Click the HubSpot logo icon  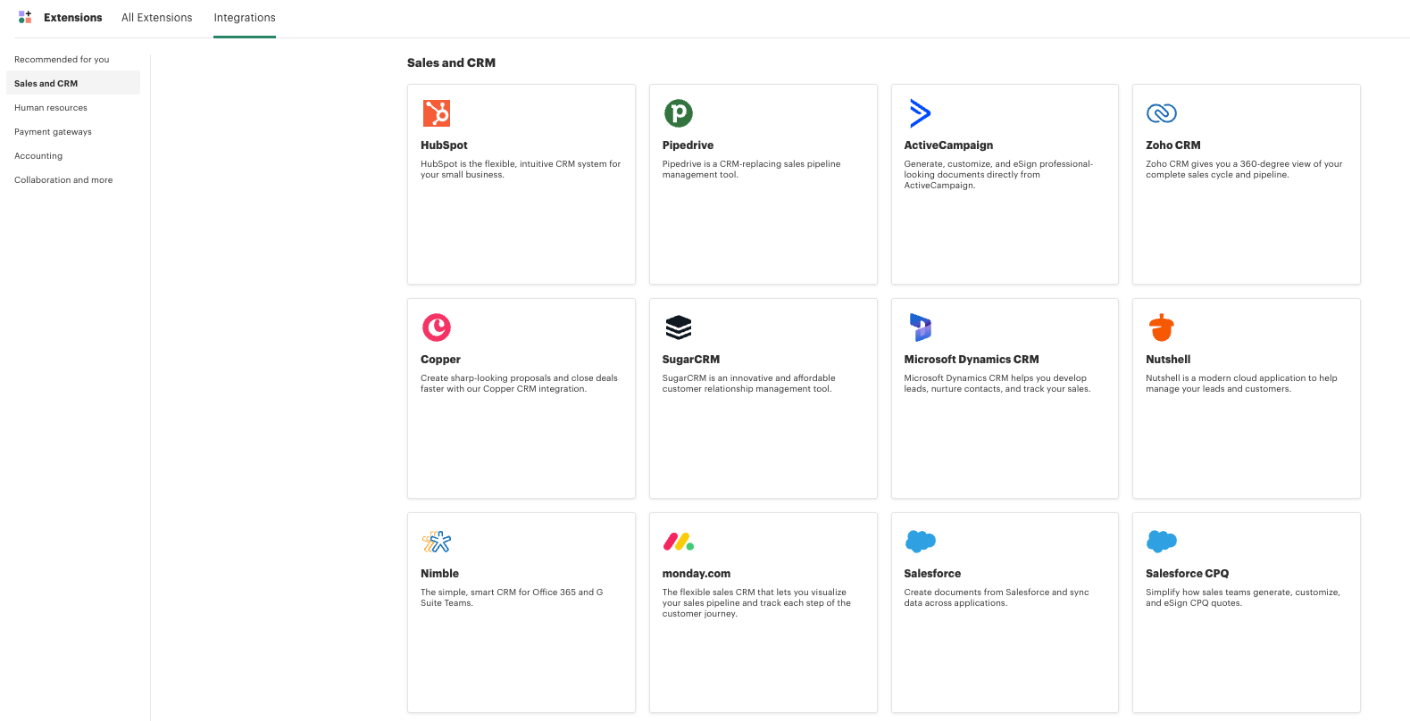(x=436, y=113)
